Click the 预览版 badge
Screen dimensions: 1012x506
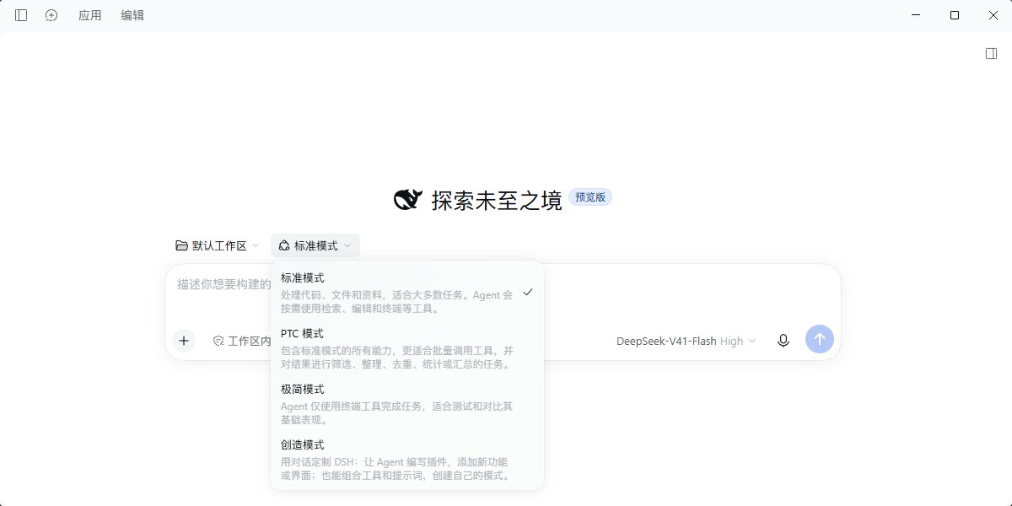pos(590,197)
